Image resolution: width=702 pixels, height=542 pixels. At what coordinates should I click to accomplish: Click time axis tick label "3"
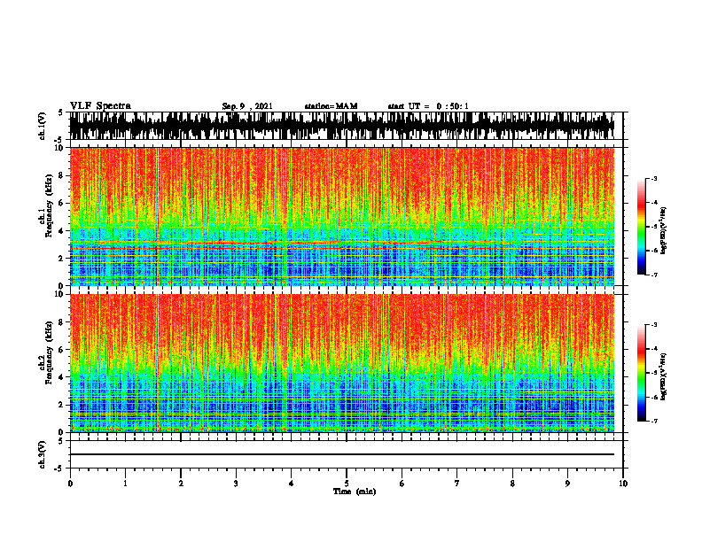tap(236, 484)
